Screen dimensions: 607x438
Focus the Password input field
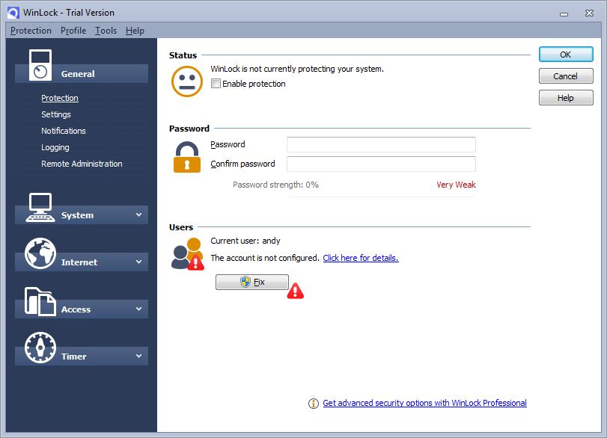click(381, 144)
